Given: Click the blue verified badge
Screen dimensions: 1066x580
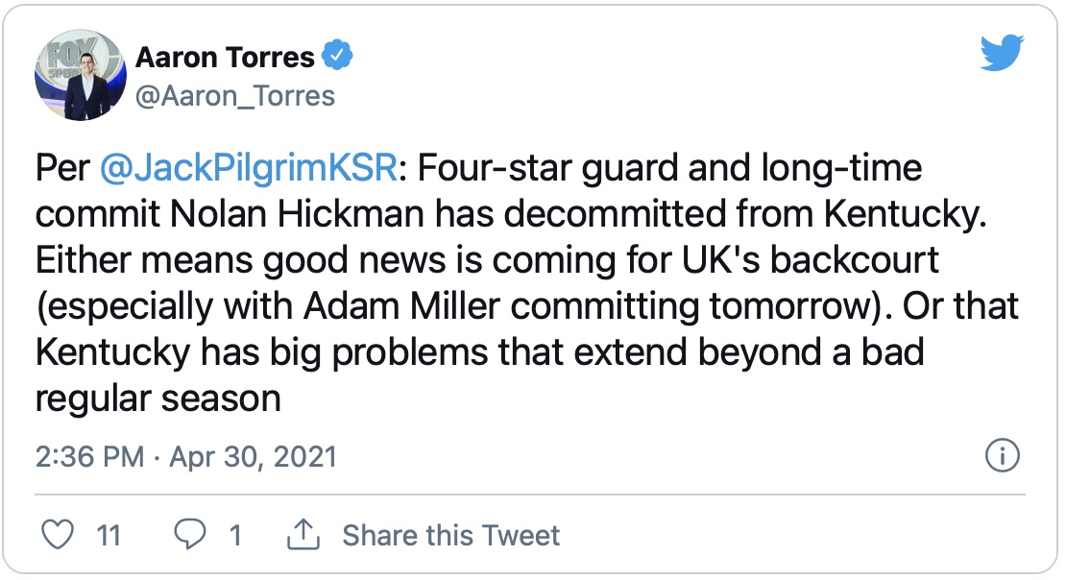Looking at the screenshot, I should (x=336, y=58).
